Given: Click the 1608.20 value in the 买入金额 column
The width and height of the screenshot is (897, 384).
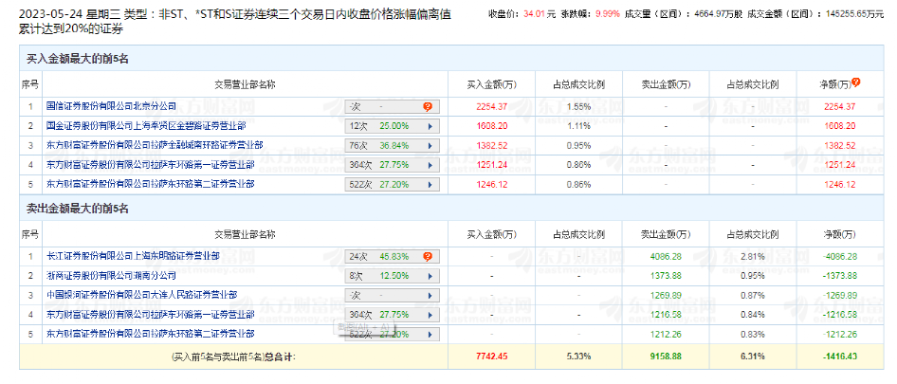Looking at the screenshot, I should 491,126.
